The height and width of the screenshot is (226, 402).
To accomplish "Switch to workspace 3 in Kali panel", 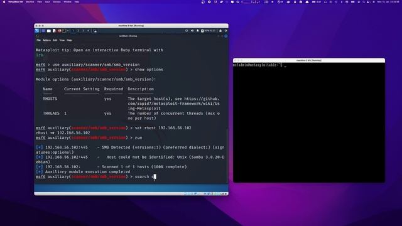I will (83, 31).
